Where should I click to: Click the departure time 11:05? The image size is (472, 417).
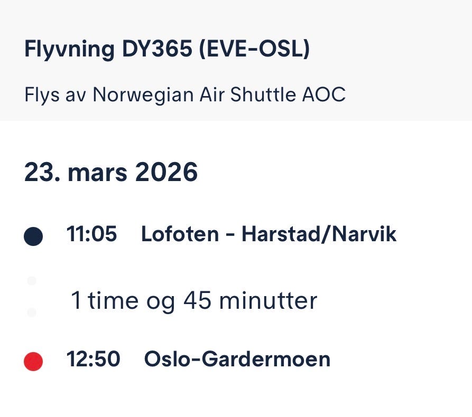[x=91, y=234]
